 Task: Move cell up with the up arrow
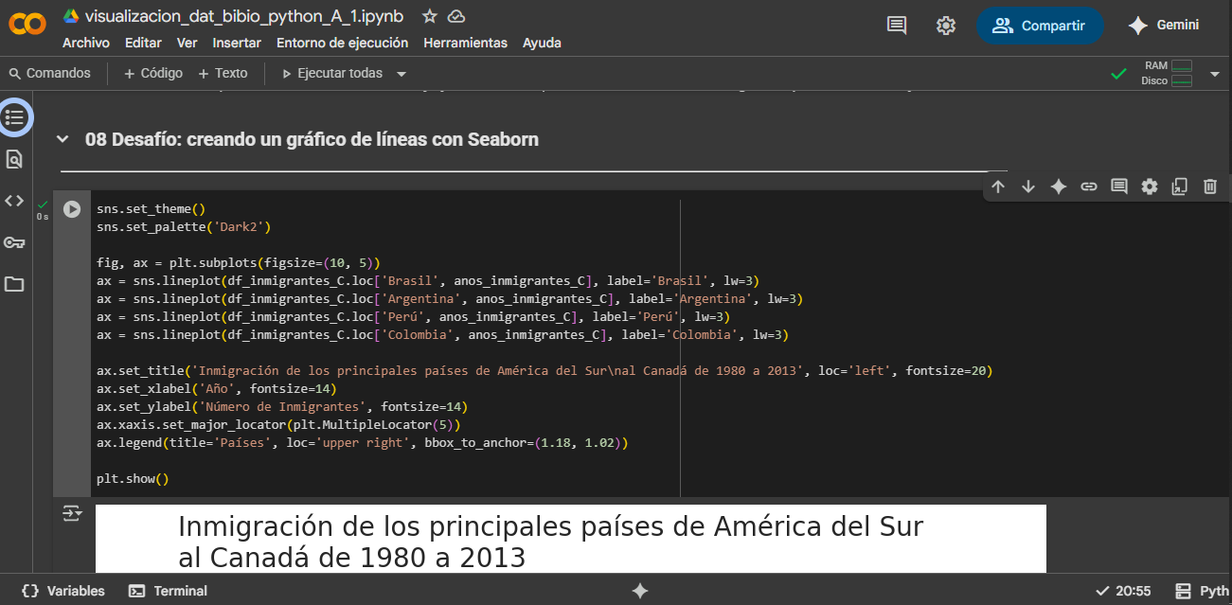pyautogui.click(x=998, y=187)
